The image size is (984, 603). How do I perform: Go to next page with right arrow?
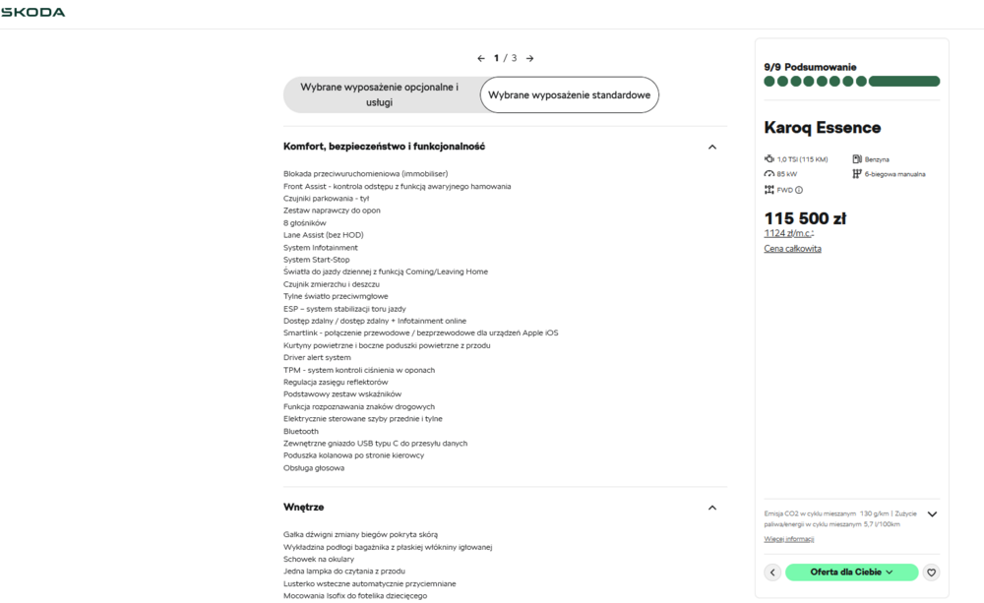click(x=529, y=58)
